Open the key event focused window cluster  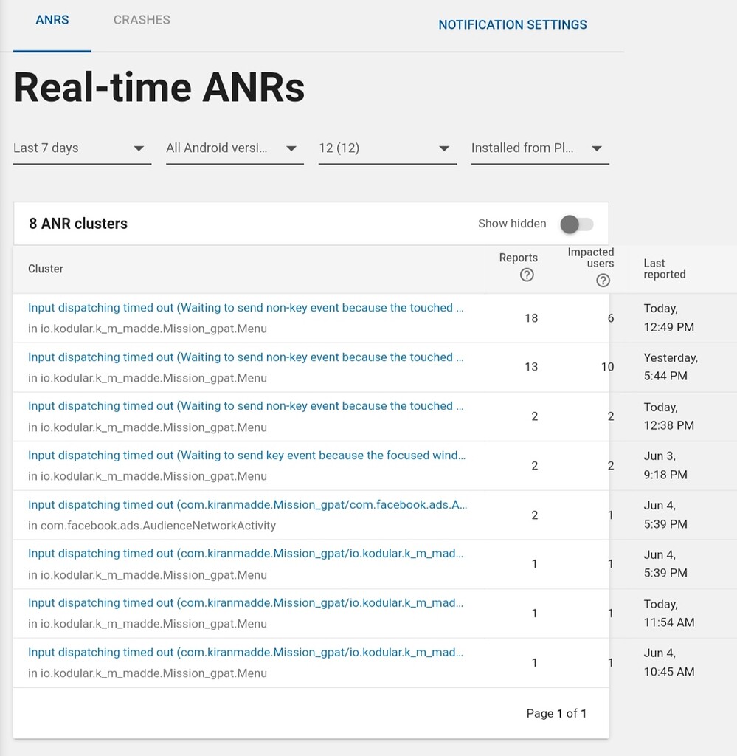pos(246,456)
